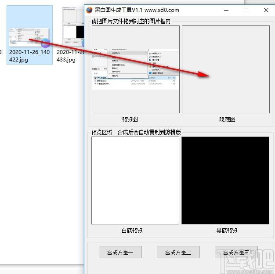Click the disabled maximize button in title bar

tap(246, 10)
